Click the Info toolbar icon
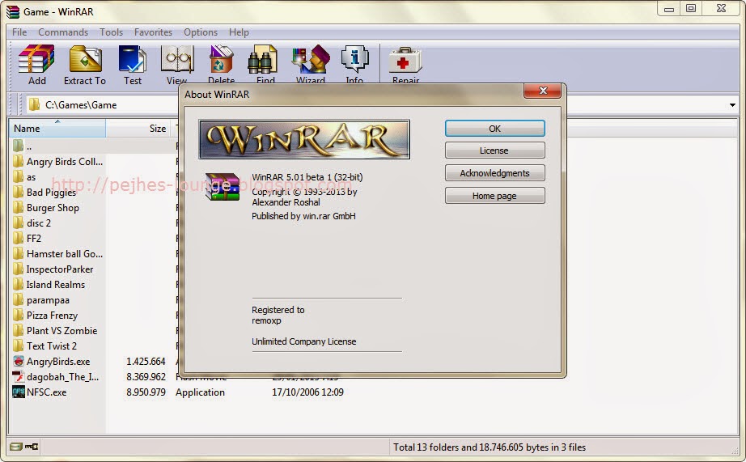Image resolution: width=746 pixels, height=462 pixels. [355, 59]
